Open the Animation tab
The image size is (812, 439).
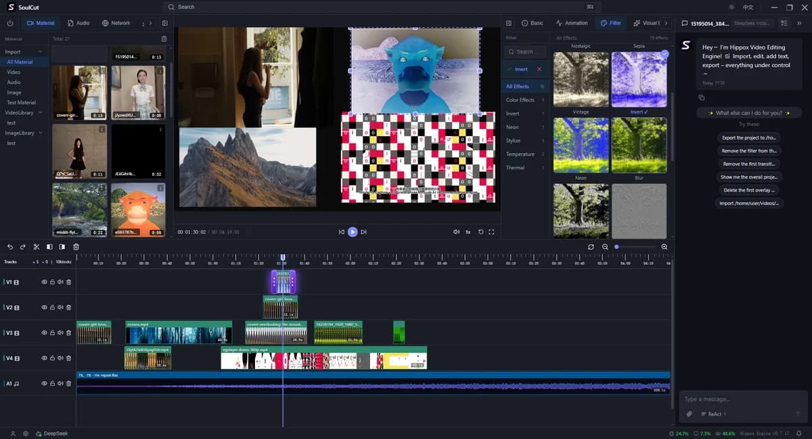(x=572, y=23)
